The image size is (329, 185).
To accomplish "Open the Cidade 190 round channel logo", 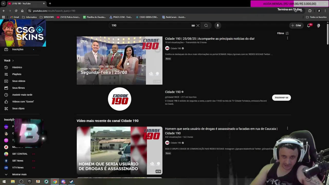I will click(120, 99).
